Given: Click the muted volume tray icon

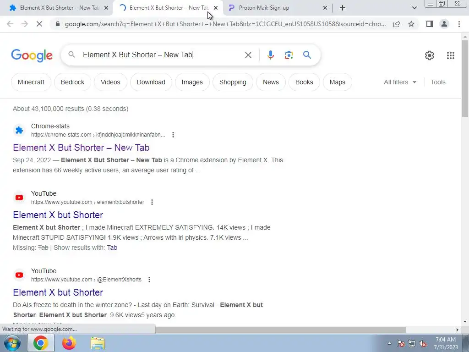Looking at the screenshot, I should pyautogui.click(x=423, y=344).
